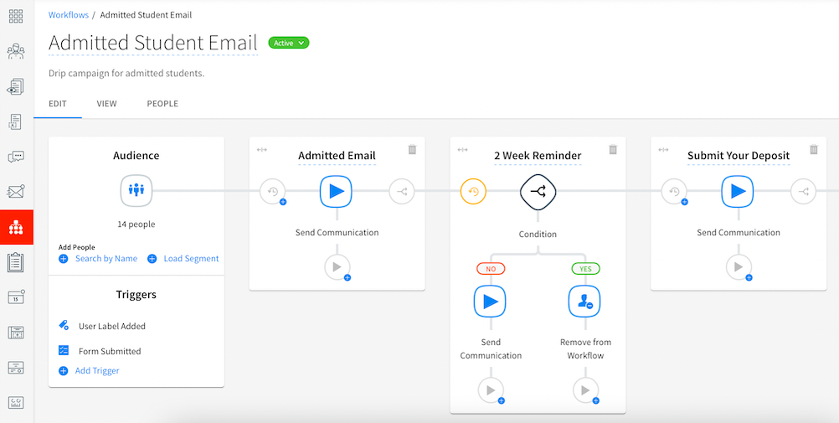Delete the Submit Your Deposit step with trash icon

[x=814, y=149]
